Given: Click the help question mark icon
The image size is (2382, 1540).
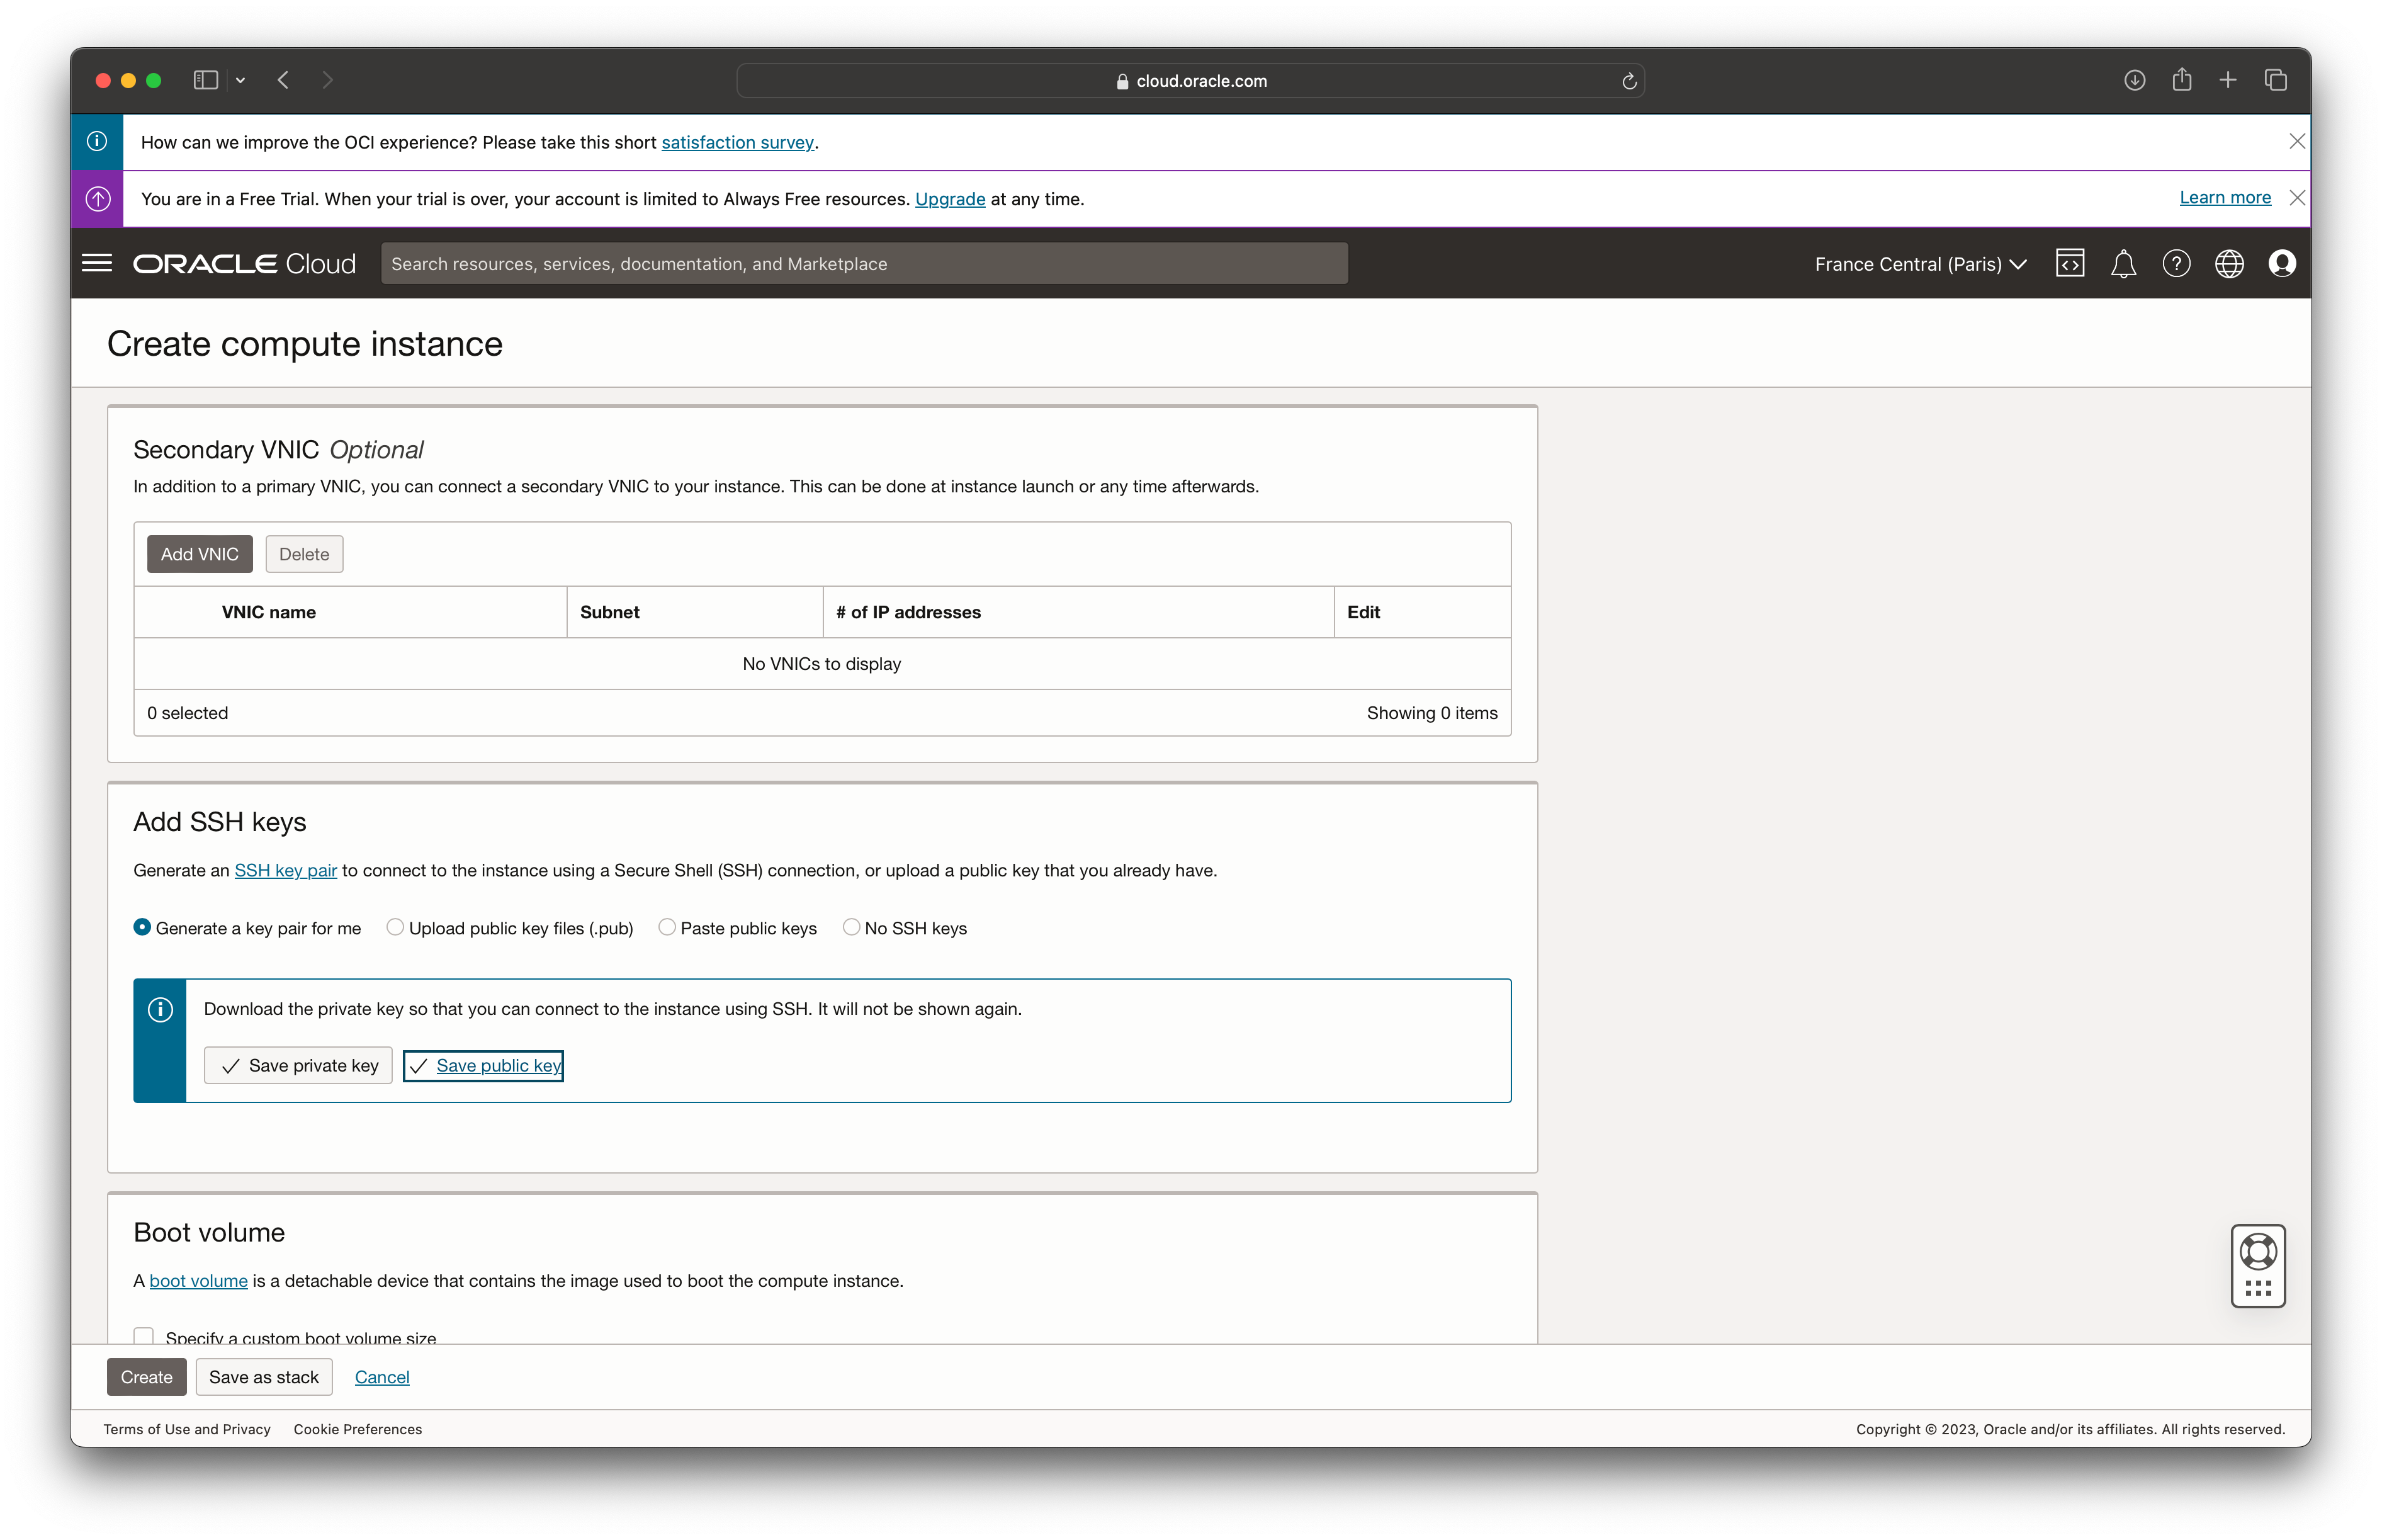Looking at the screenshot, I should [x=2176, y=263].
